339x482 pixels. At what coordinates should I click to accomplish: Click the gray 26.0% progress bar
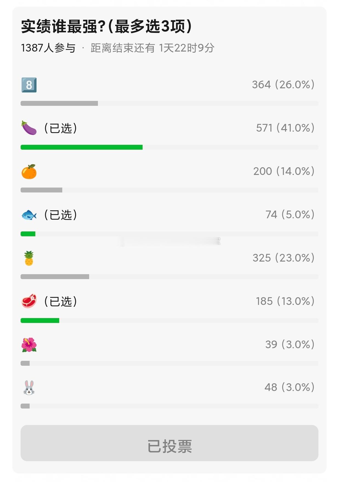pos(59,103)
